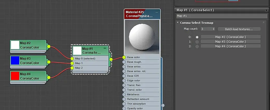Select the Map #4 CoronaColor node title
This screenshot has height=110, width=270.
(30, 76)
